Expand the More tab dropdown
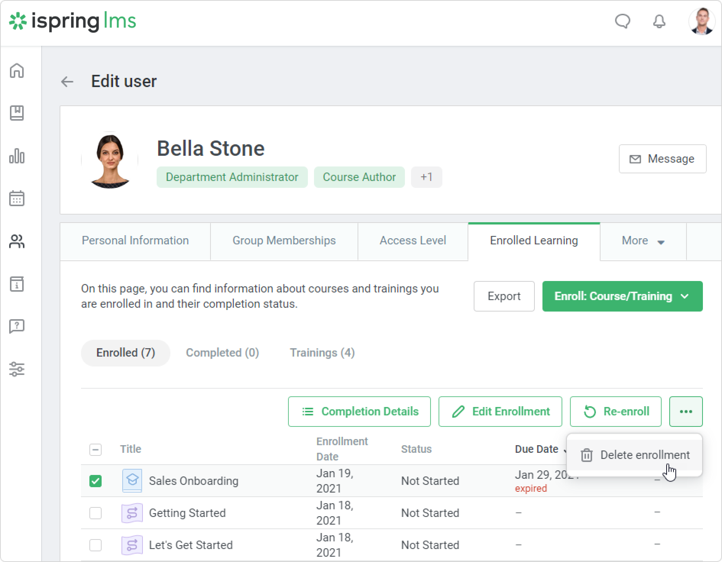722x562 pixels. pos(643,241)
